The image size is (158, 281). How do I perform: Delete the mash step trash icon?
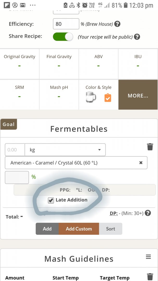150,276
